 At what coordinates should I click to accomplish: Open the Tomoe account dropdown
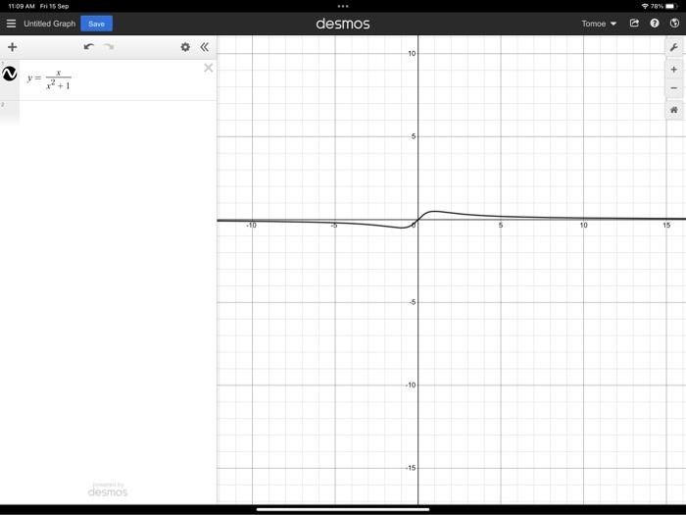[x=599, y=24]
